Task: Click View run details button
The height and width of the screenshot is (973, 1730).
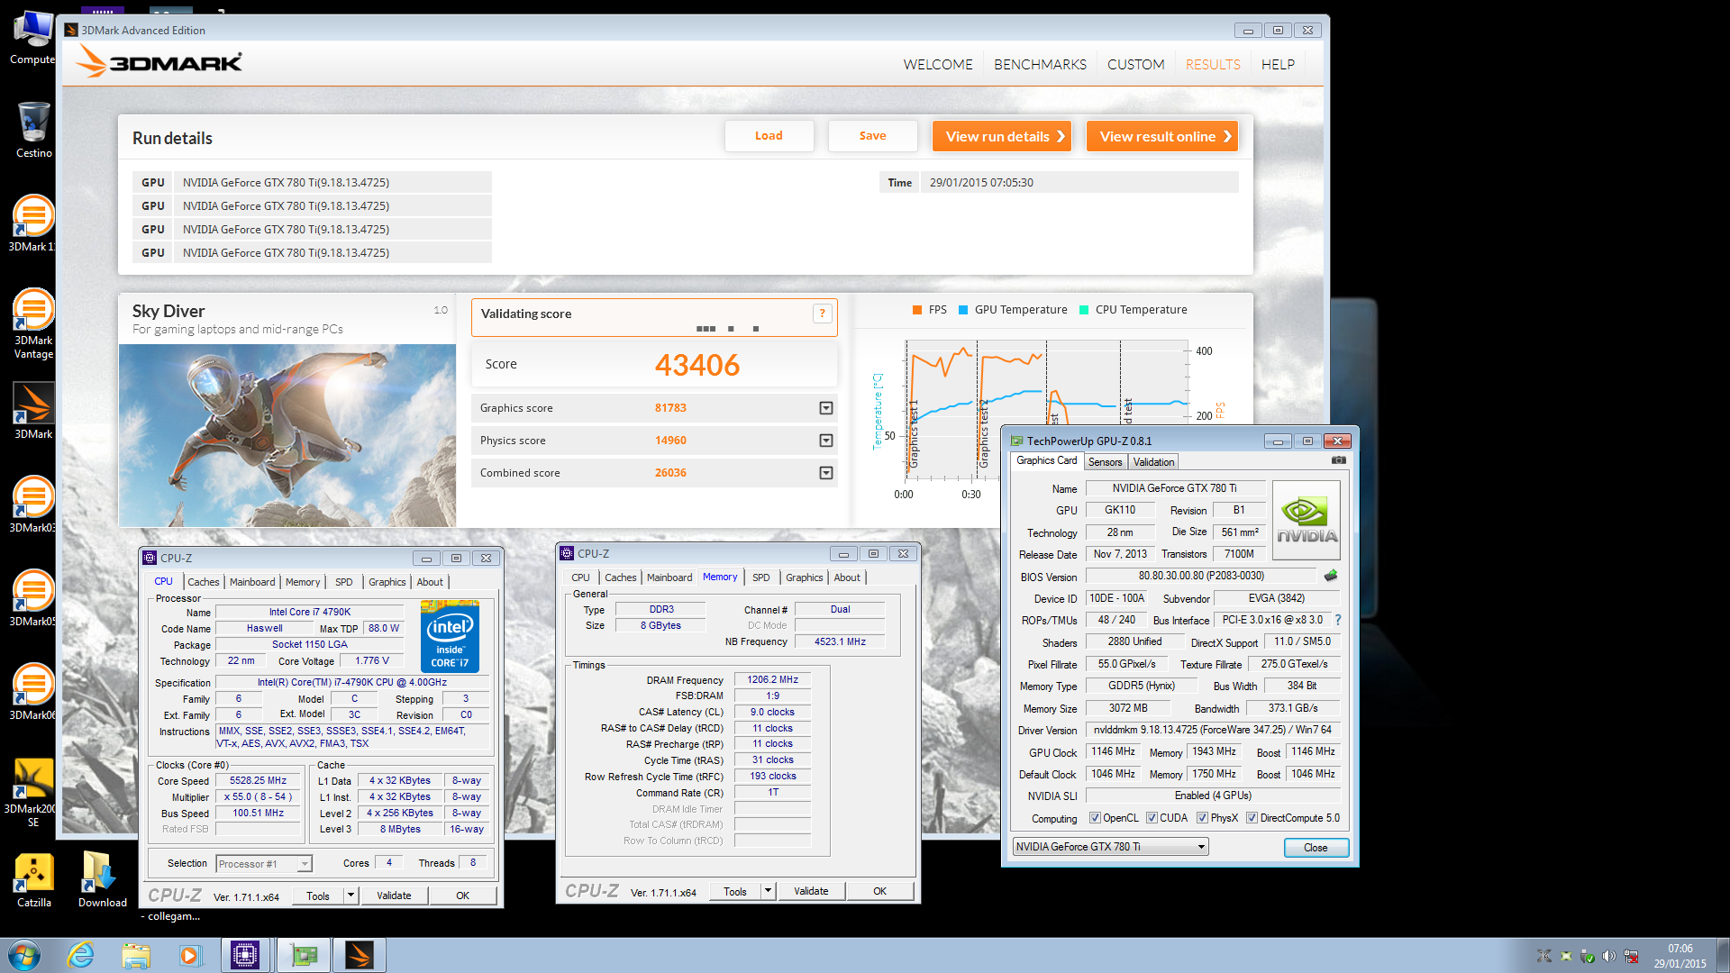Action: pyautogui.click(x=1001, y=136)
